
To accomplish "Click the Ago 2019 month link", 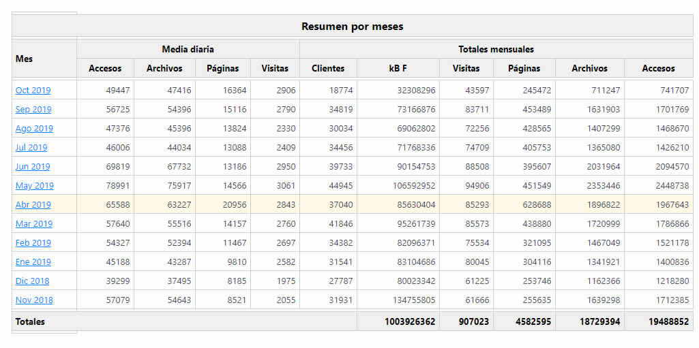I will point(34,128).
